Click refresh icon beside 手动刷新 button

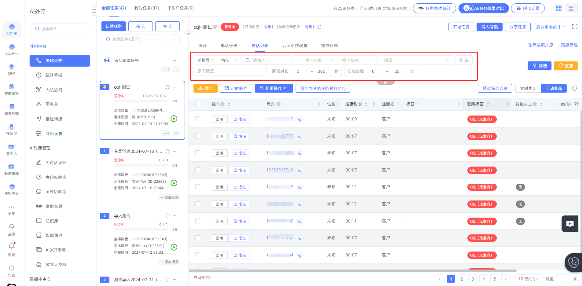point(575,88)
